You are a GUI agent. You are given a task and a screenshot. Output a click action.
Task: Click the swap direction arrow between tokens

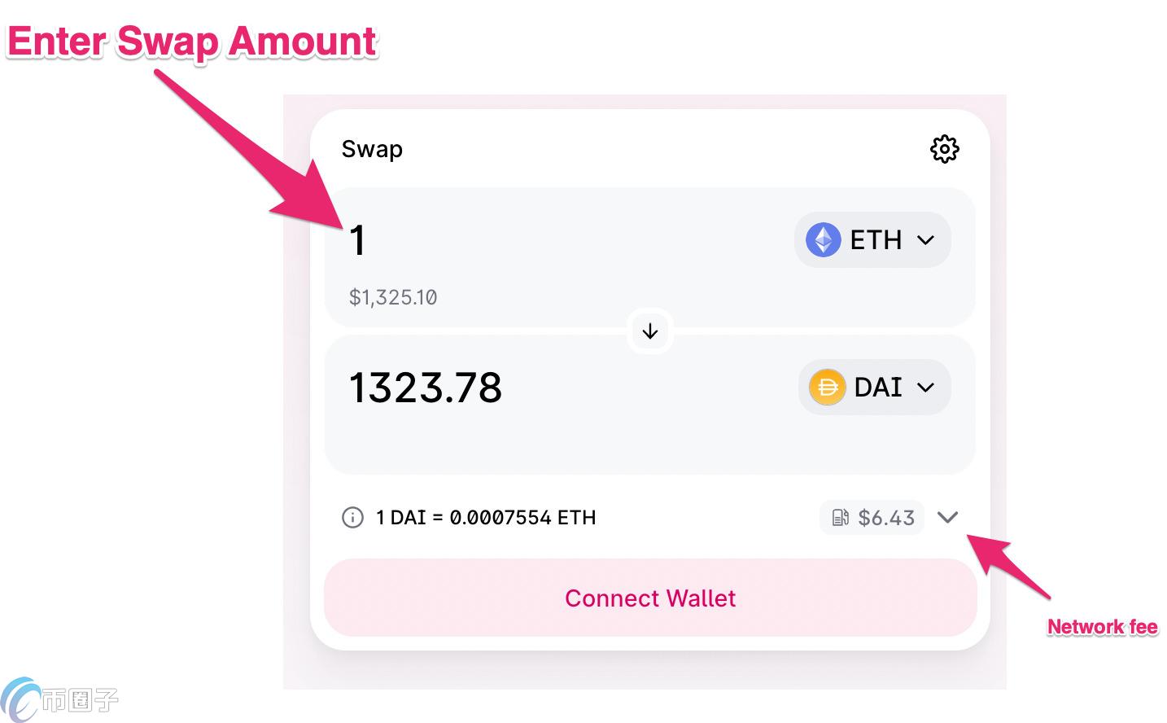tap(649, 331)
